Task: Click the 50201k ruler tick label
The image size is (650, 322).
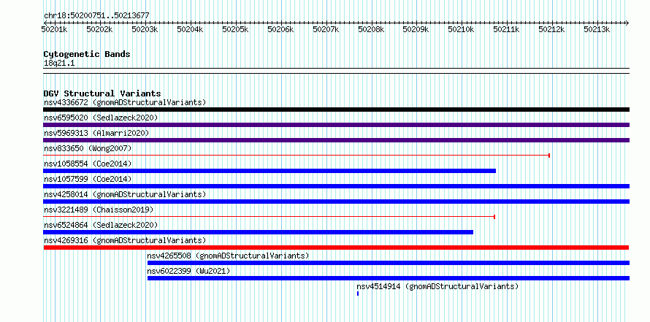Action: point(55,29)
